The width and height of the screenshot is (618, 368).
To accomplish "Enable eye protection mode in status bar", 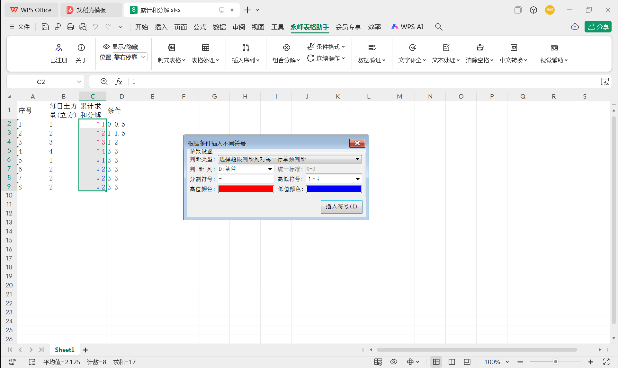I will point(393,362).
